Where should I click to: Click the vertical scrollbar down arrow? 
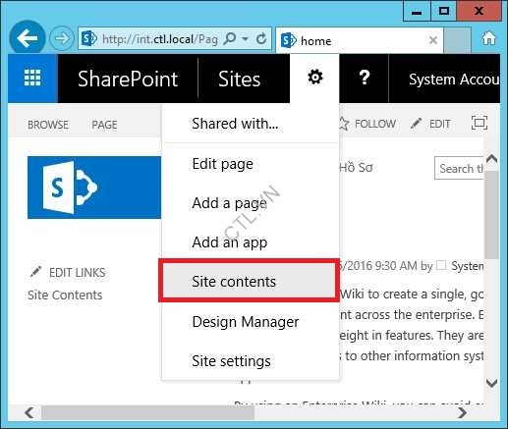click(x=491, y=383)
